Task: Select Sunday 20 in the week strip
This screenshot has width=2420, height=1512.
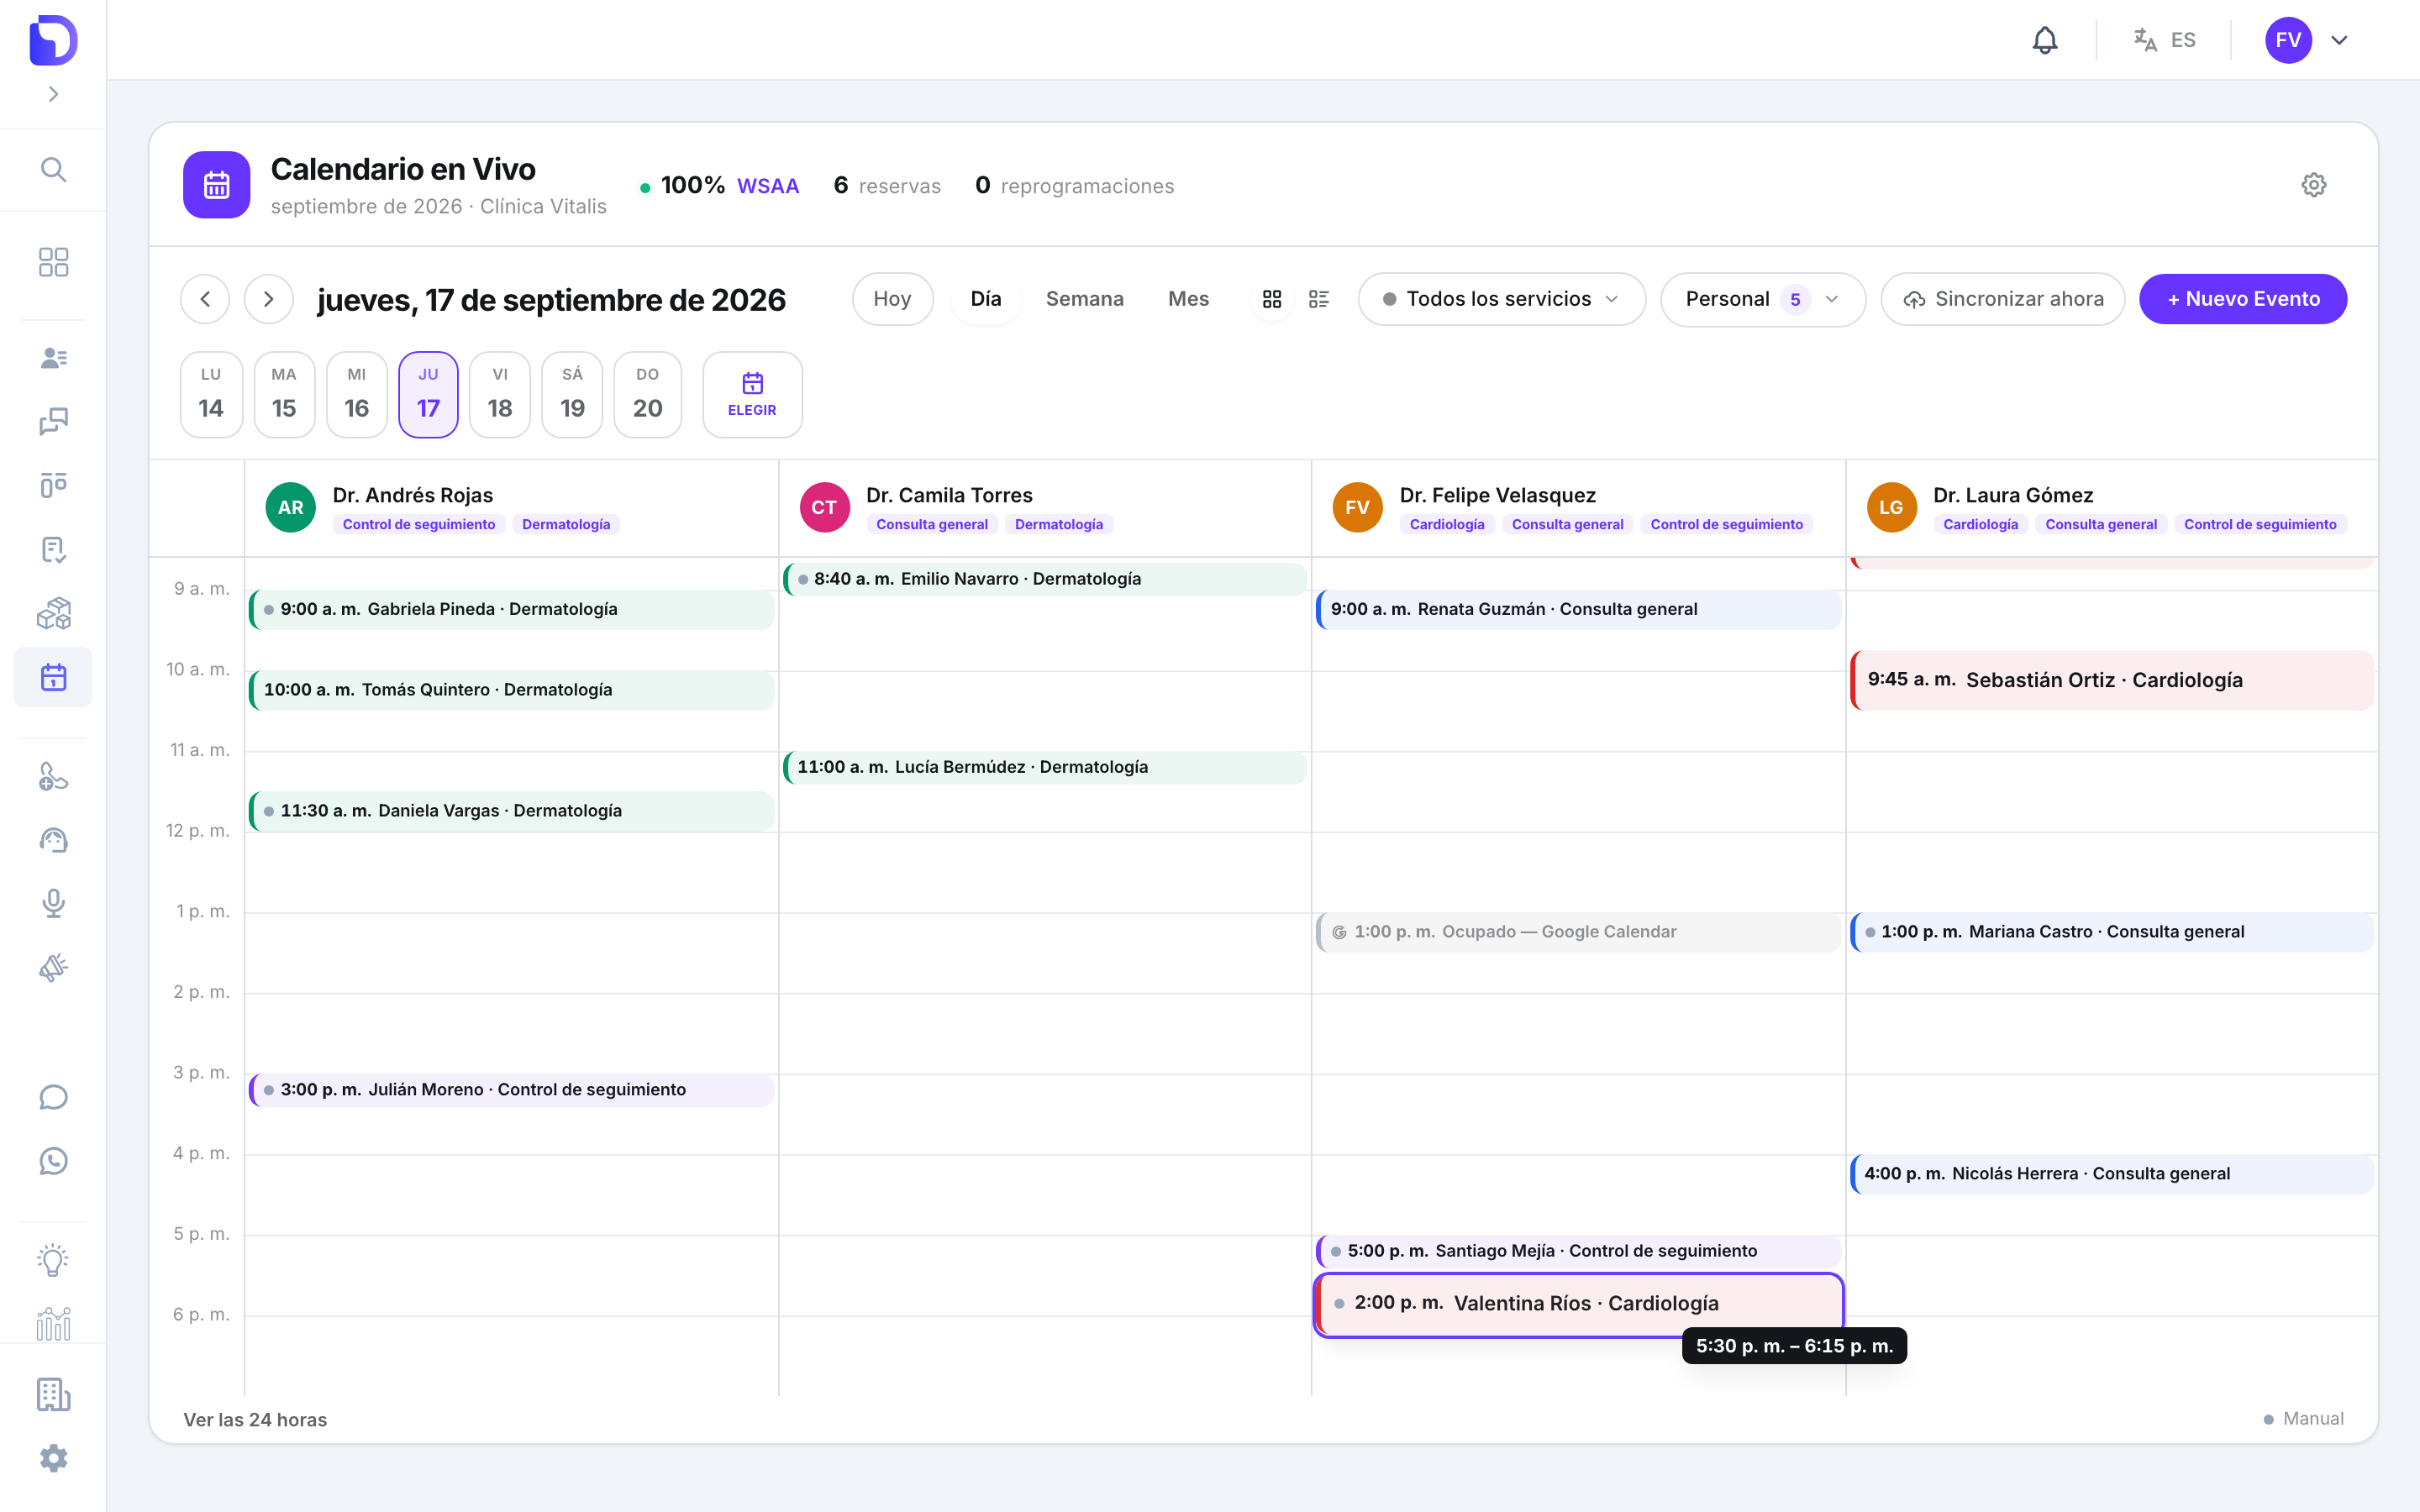Action: [x=648, y=394]
